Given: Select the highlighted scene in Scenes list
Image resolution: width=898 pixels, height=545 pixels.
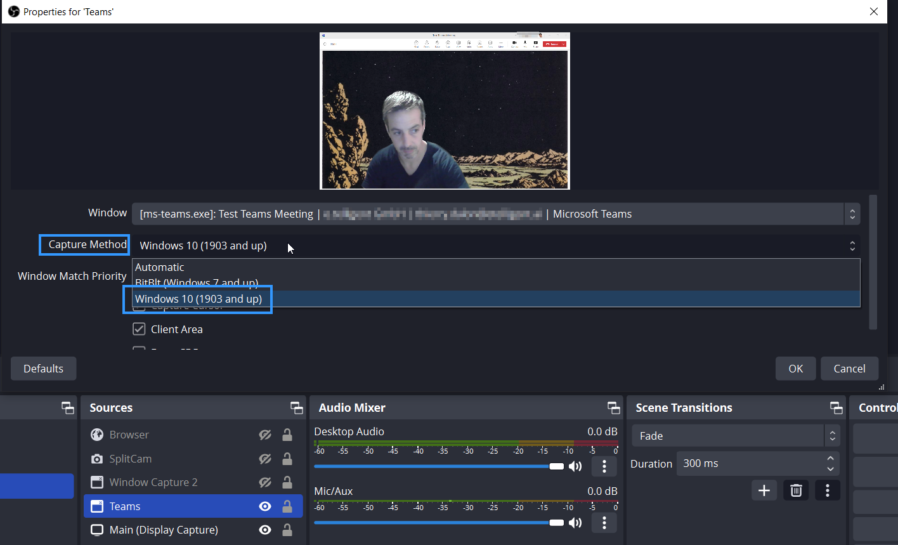Looking at the screenshot, I should pos(37,486).
